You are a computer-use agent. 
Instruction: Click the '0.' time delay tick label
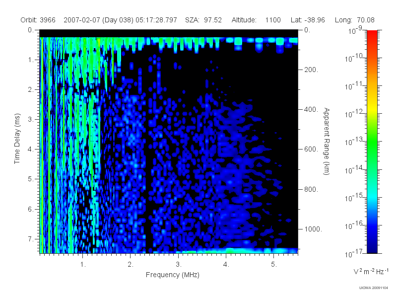31,30
